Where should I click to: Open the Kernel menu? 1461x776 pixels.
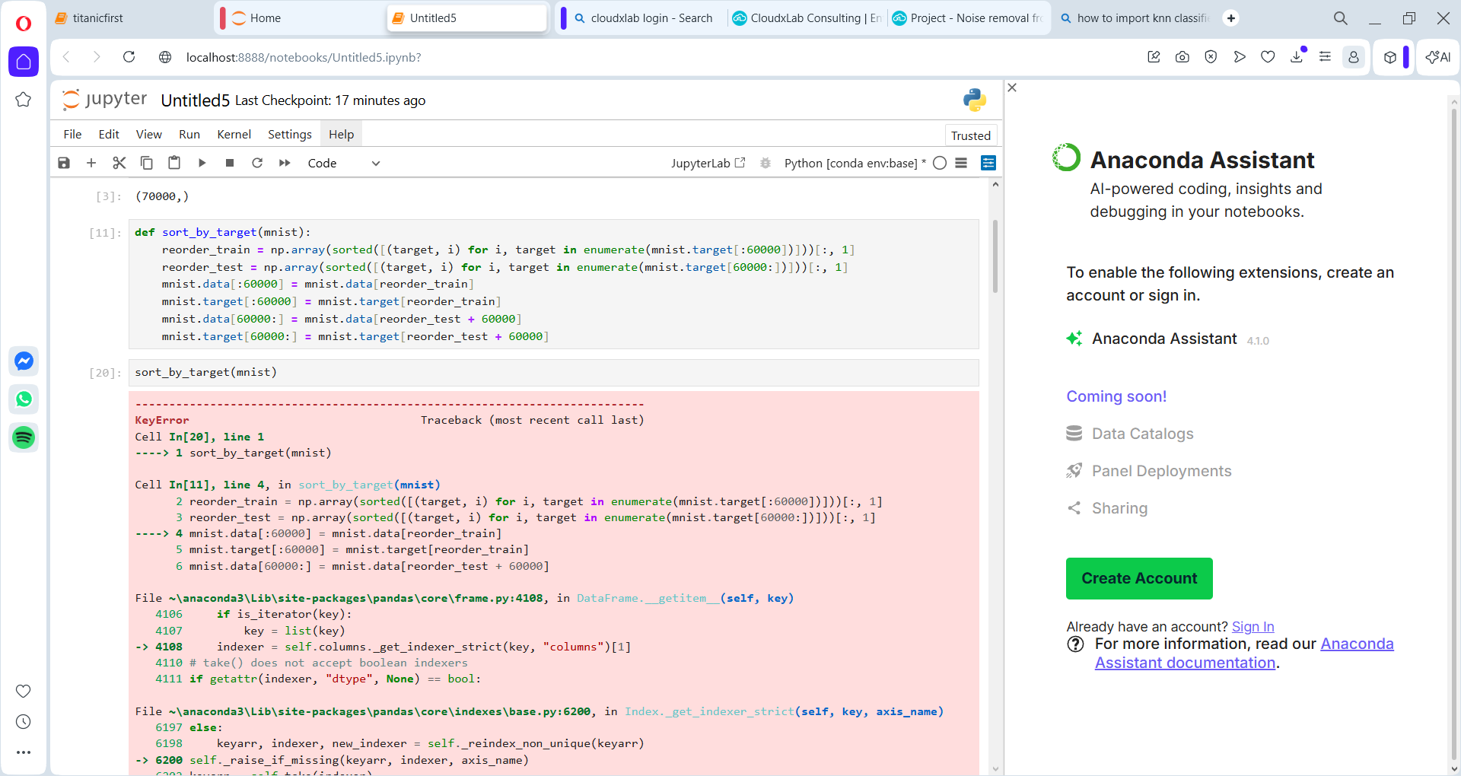(234, 135)
